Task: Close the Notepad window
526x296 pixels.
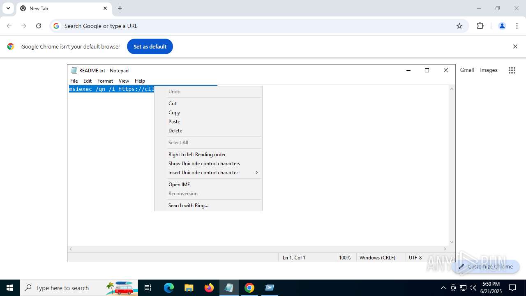Action: 446,70
